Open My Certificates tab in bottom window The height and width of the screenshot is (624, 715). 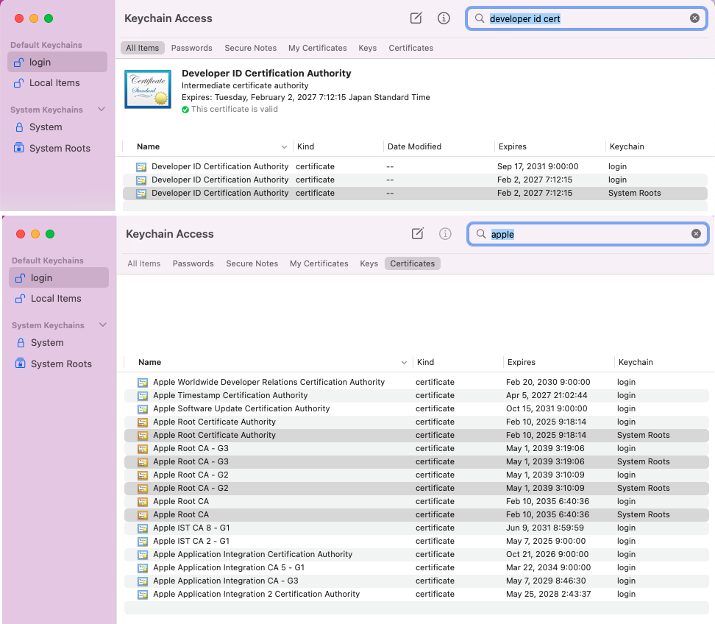click(x=319, y=263)
